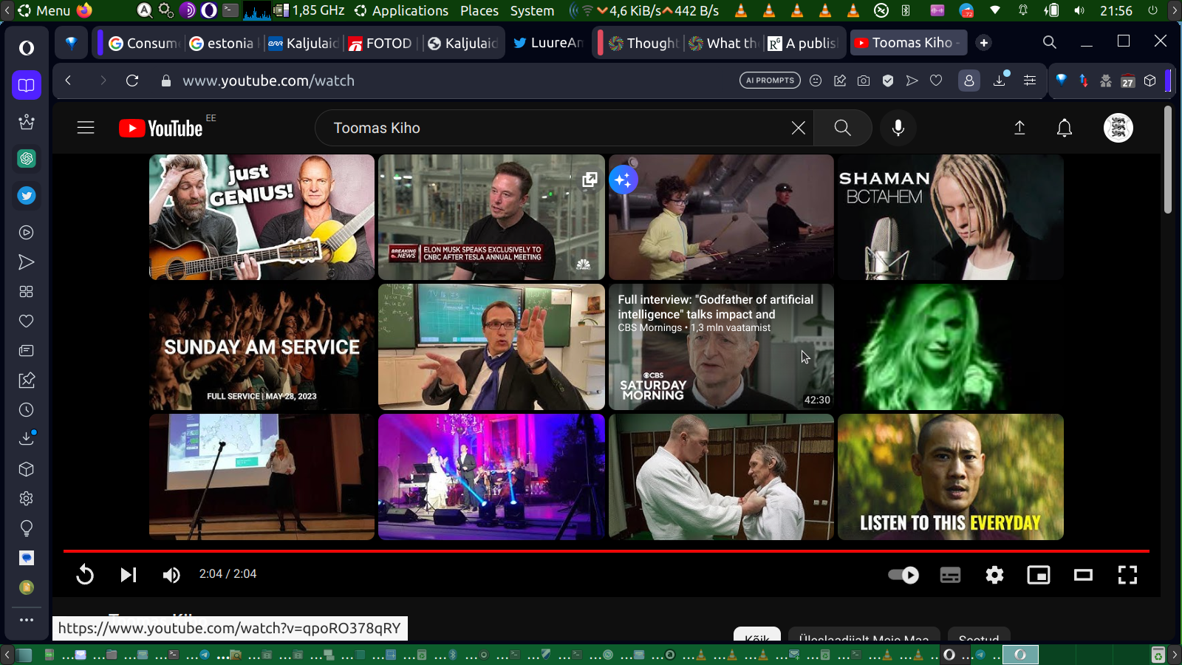This screenshot has width=1182, height=665.
Task: Click the red video progress bar
Action: (x=606, y=551)
